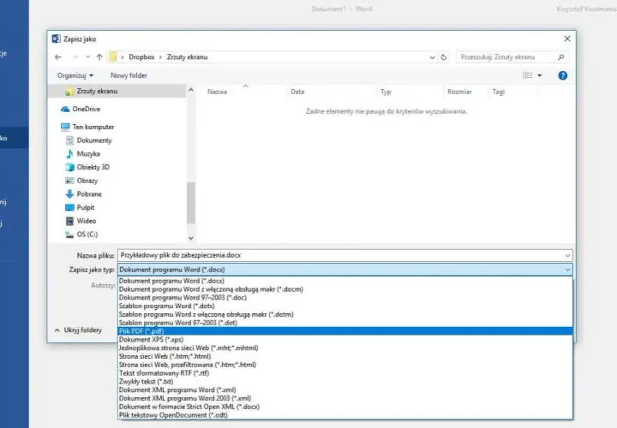This screenshot has width=617, height=428.
Task: Choose macro-enabled template (*.dotm) option
Action: (345, 314)
